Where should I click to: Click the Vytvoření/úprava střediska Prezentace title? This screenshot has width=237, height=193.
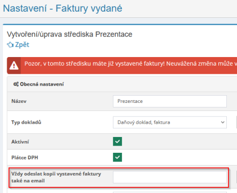(70, 34)
